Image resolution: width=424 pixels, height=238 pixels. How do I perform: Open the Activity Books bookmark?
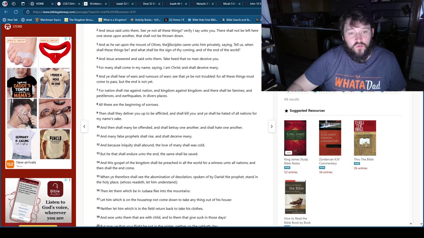coord(145,20)
